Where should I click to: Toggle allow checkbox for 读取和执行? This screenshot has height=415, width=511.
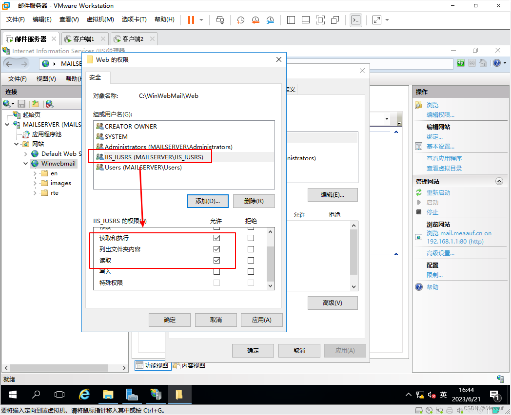[216, 238]
